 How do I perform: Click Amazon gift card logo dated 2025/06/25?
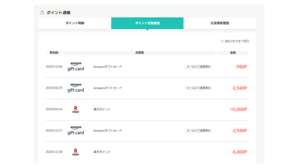point(76,88)
